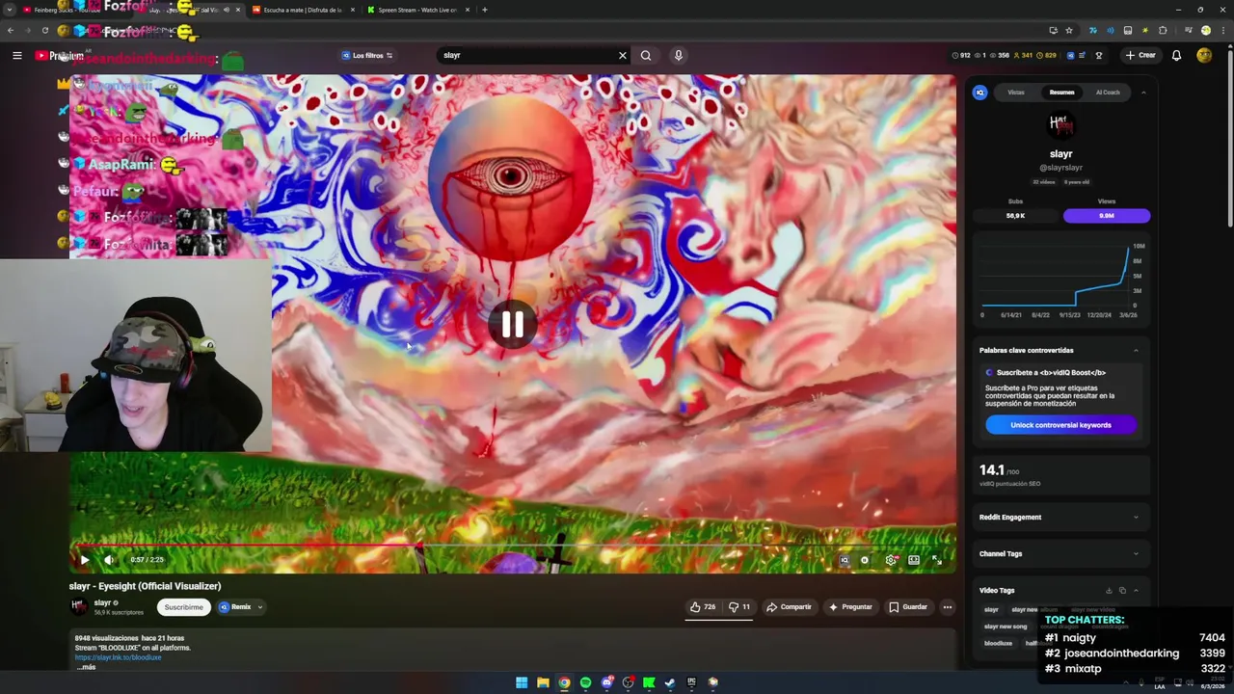The width and height of the screenshot is (1234, 694).
Task: Subscribe with 'Suscribirme' button
Action: pos(183,607)
